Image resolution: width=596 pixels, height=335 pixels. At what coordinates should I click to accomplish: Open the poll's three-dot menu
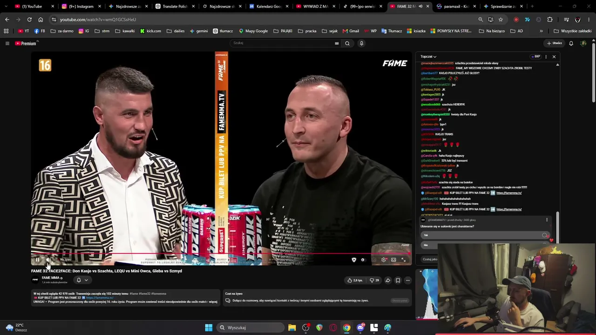tap(547, 220)
